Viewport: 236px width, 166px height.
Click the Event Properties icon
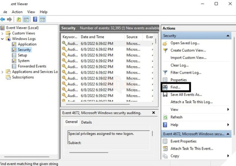tap(166, 142)
